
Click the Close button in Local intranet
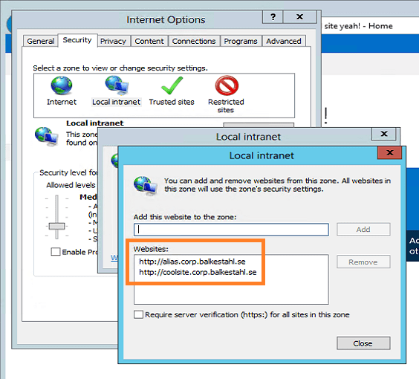(363, 343)
